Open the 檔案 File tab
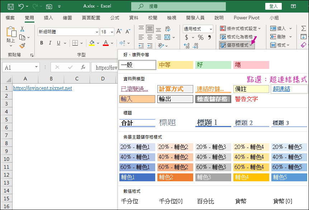The image size is (309, 210). pyautogui.click(x=10, y=18)
